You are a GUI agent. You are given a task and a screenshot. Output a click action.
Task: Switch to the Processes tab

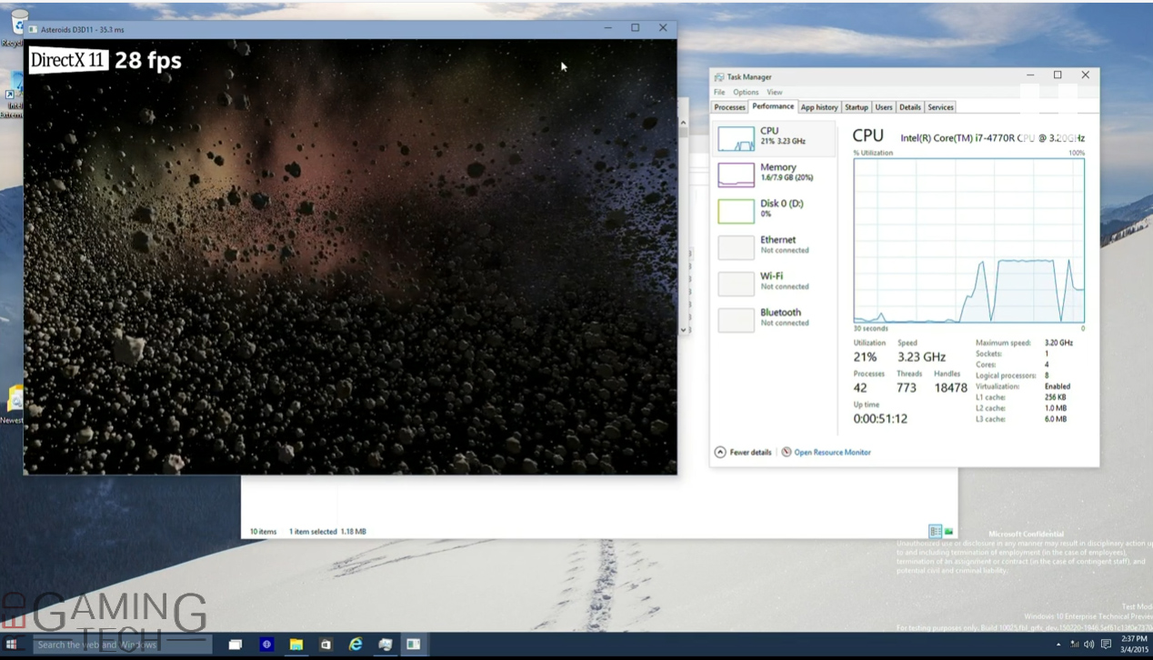729,107
